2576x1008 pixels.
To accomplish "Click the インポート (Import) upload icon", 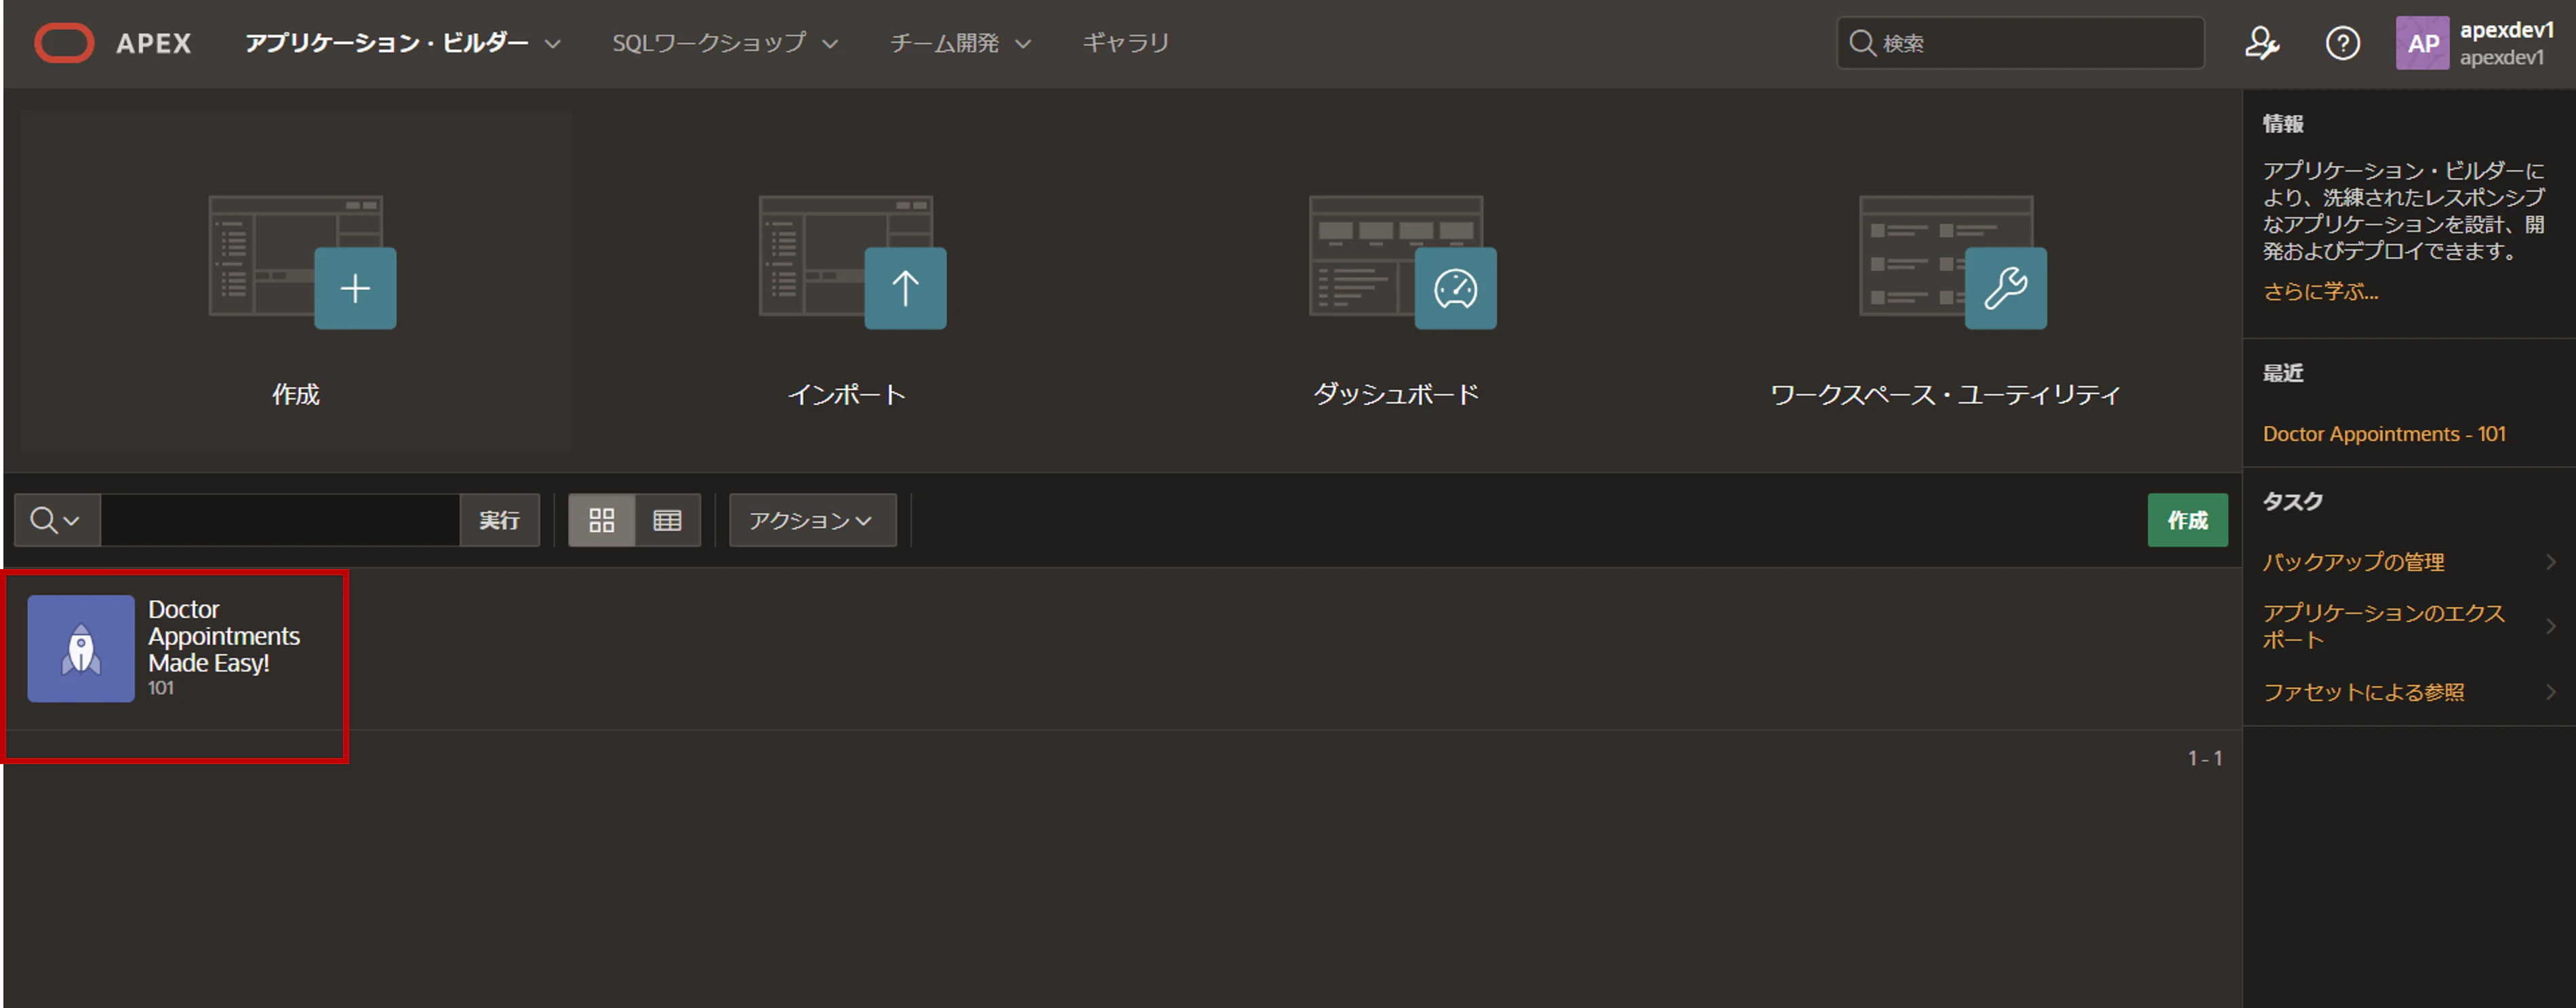I will click(x=905, y=288).
